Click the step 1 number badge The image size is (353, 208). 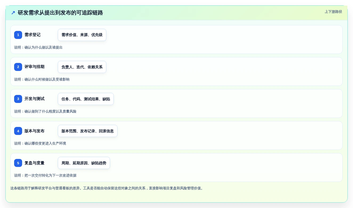click(x=18, y=35)
